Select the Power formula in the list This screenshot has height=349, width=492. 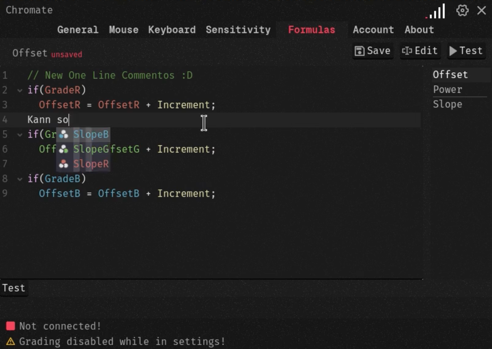click(448, 90)
